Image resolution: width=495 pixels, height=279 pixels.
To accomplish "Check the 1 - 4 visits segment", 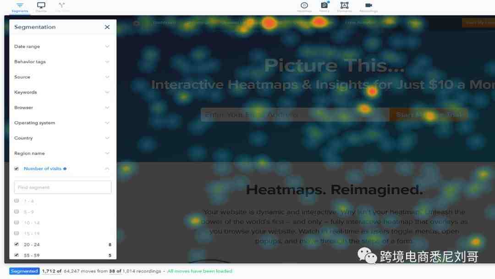I will click(x=16, y=201).
